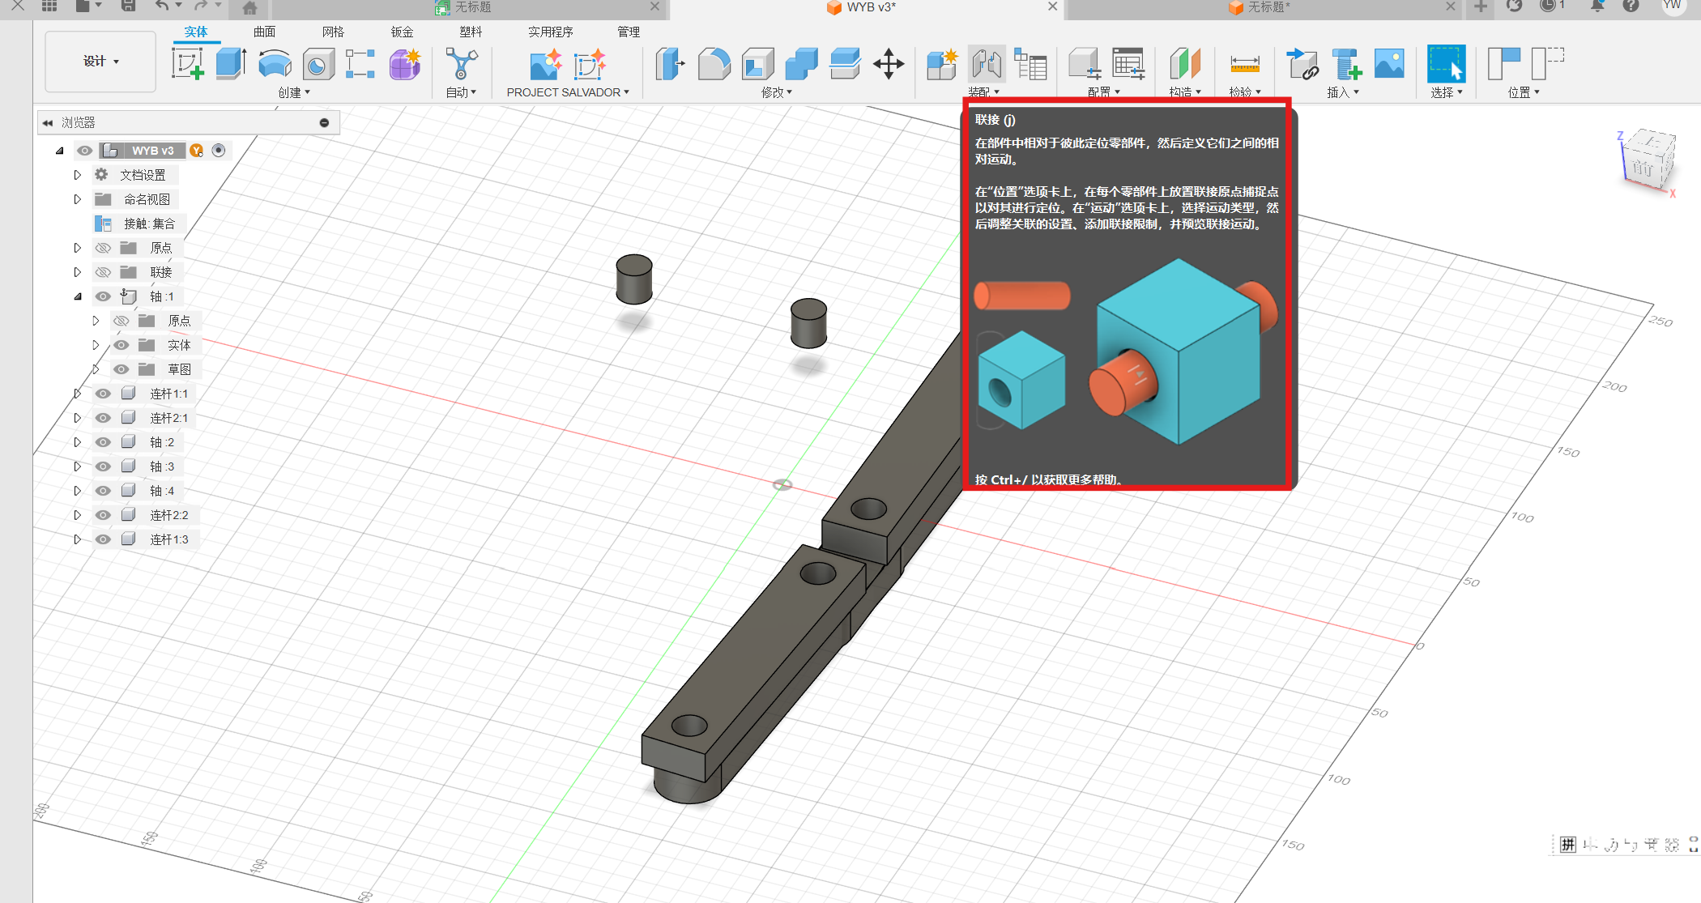Click the Save icon in the title bar
The height and width of the screenshot is (903, 1701).
[x=128, y=6]
